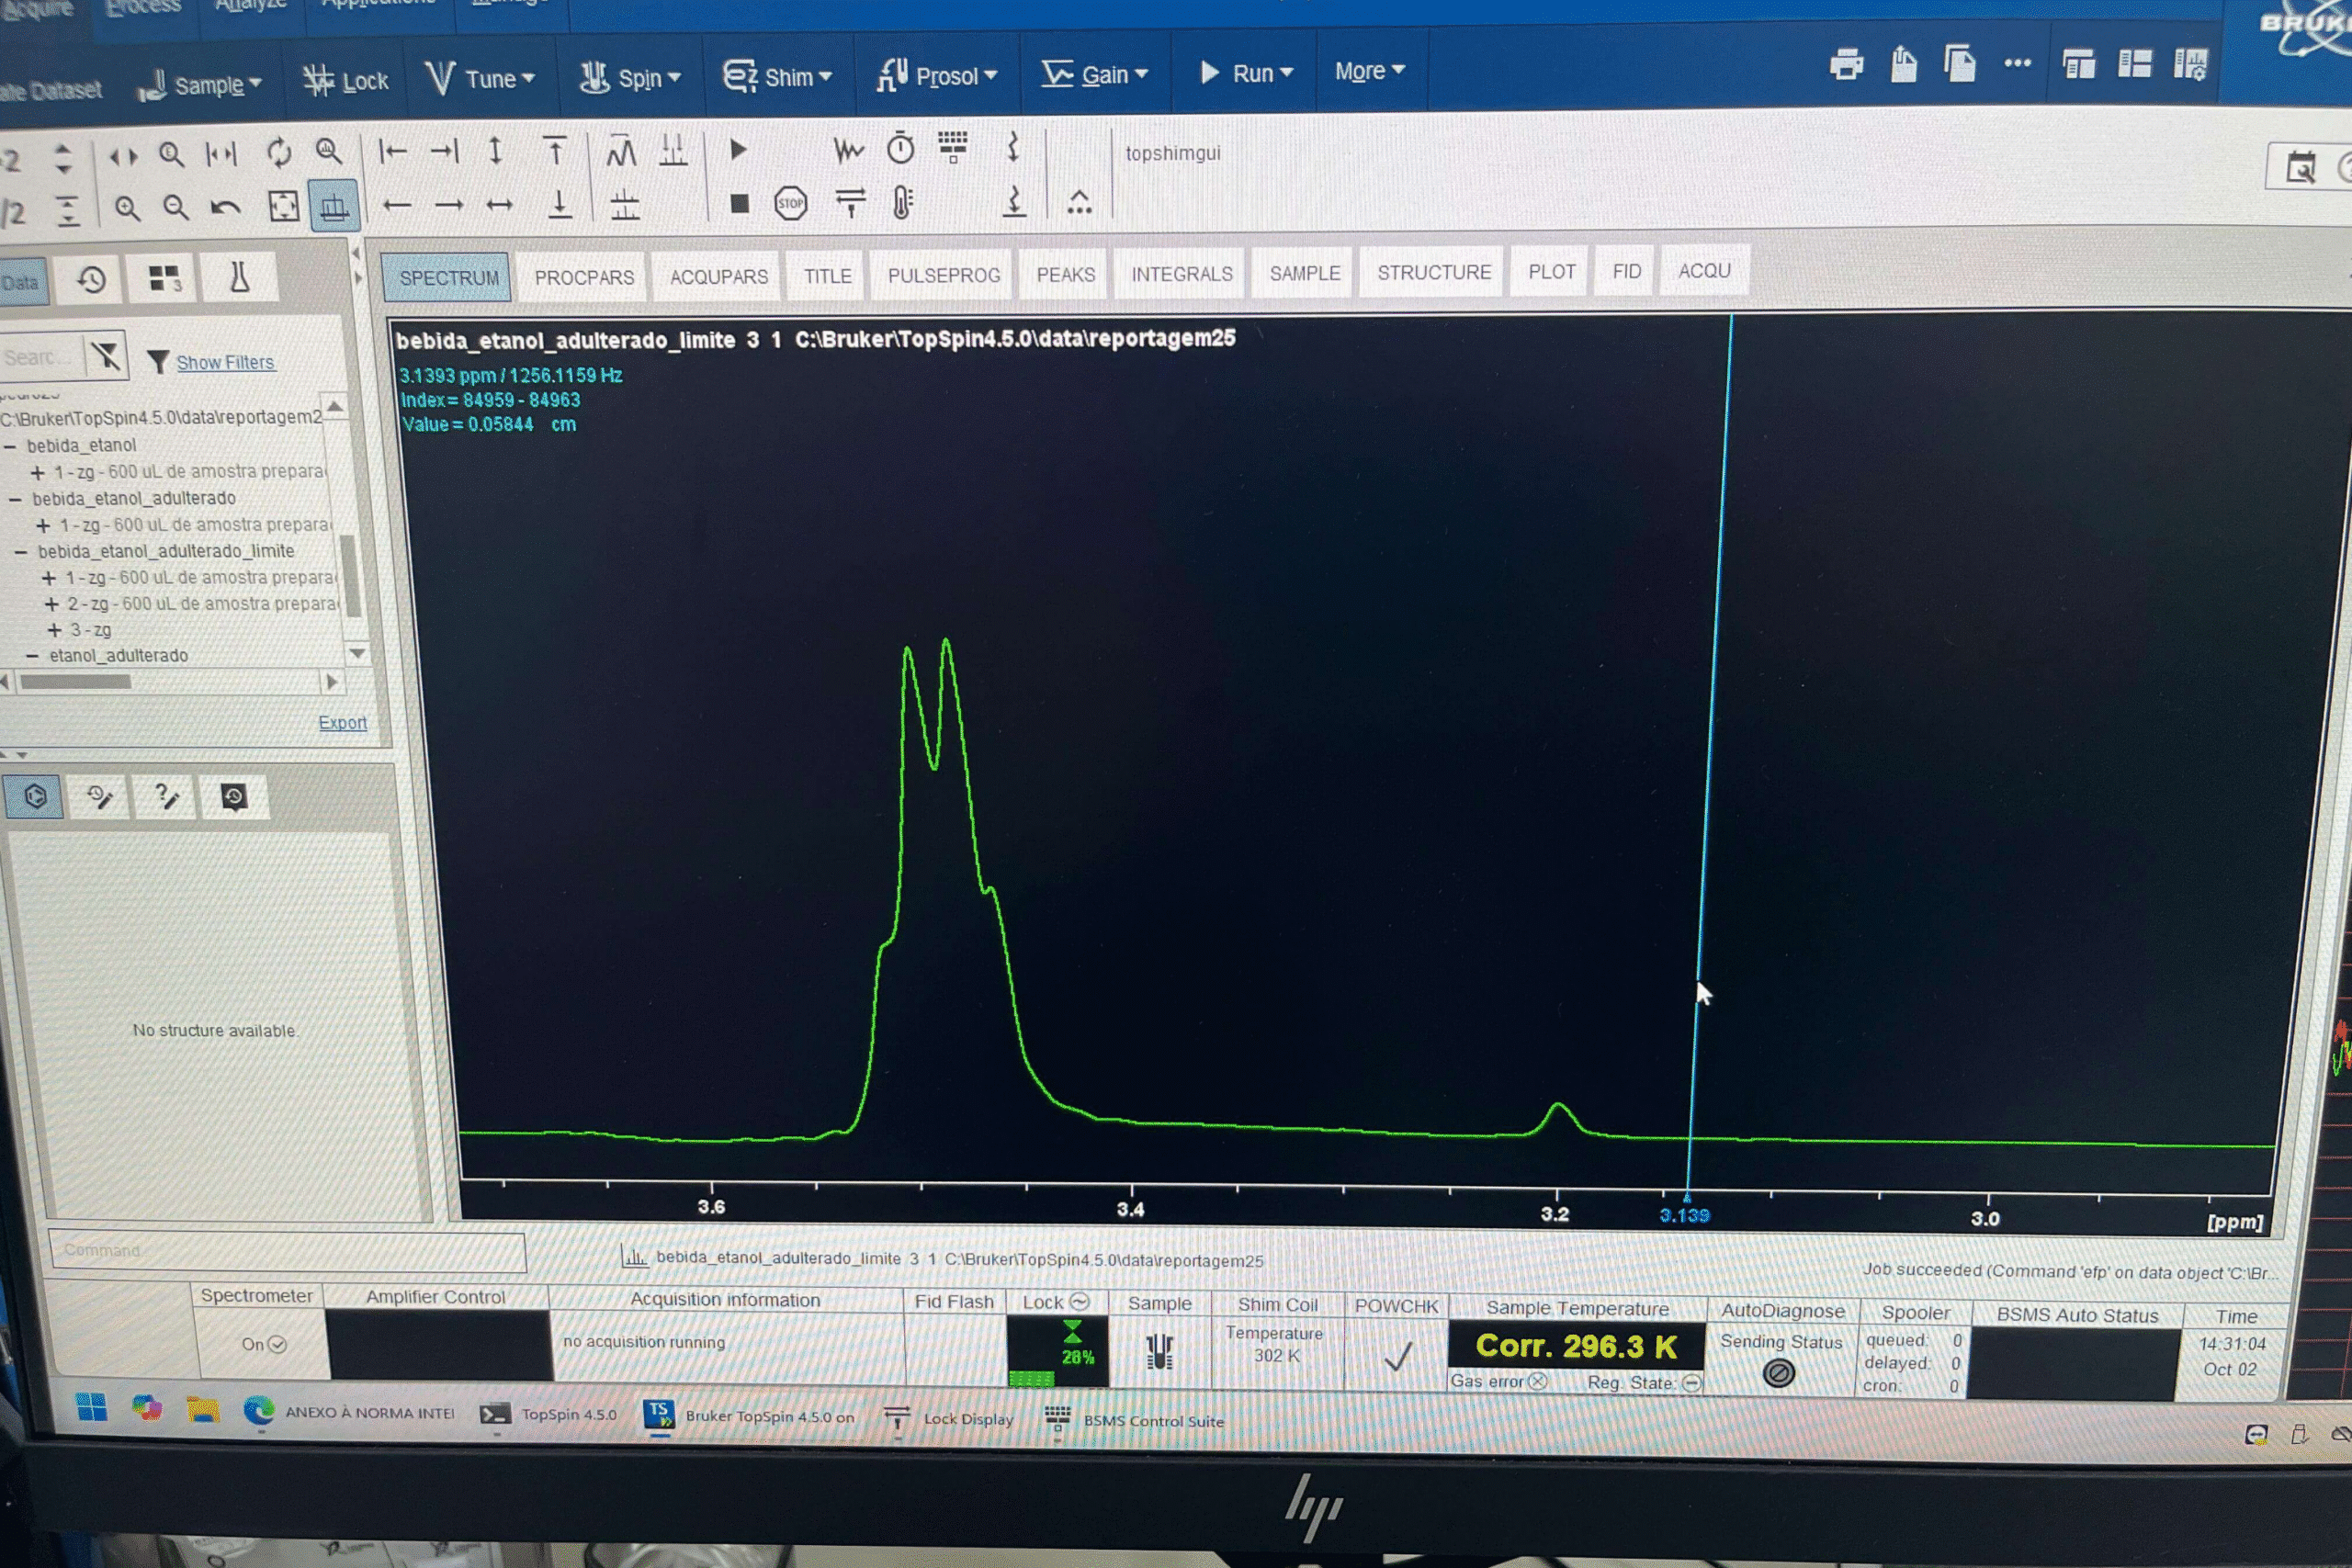Click the stopwatch experiment time icon
Viewport: 2352px width, 1568px height.
tap(900, 149)
